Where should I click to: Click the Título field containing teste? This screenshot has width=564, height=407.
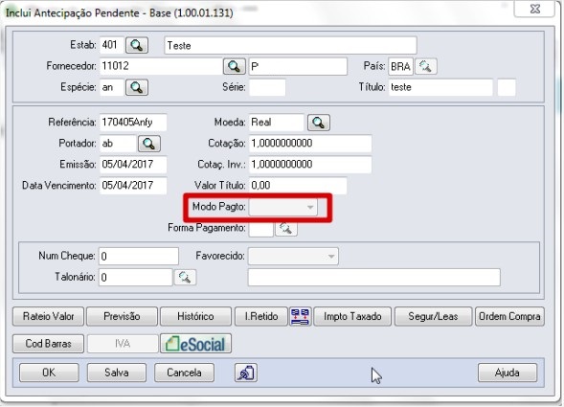click(x=440, y=87)
